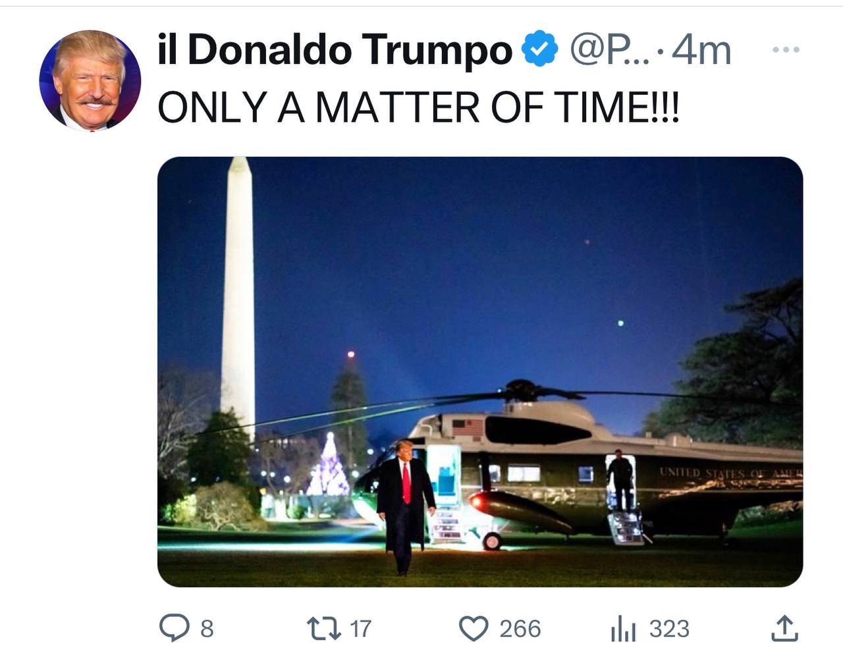Image resolution: width=843 pixels, height=663 pixels.
Task: Open the three-dot more options menu
Action: point(786,49)
